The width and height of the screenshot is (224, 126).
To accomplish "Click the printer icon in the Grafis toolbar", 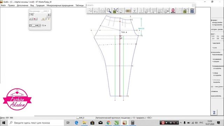I will pos(103,11).
